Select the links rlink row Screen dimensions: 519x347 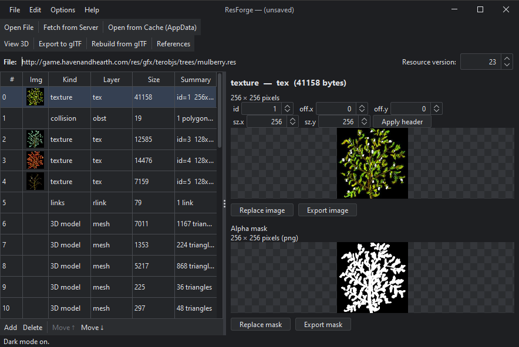coord(108,203)
